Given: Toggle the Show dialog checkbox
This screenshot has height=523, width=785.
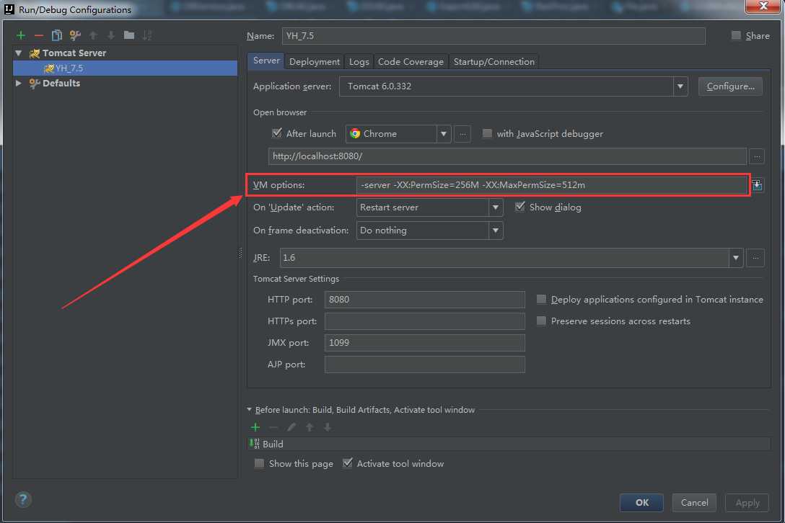Looking at the screenshot, I should tap(519, 207).
